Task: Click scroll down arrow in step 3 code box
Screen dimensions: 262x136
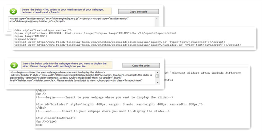Action: [158, 82]
